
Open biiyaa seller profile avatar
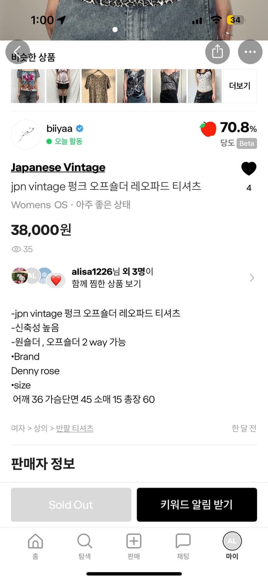26,134
